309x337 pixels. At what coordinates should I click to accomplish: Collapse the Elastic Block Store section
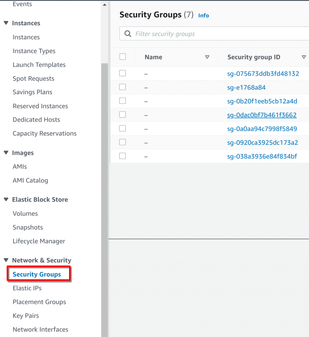click(x=6, y=199)
